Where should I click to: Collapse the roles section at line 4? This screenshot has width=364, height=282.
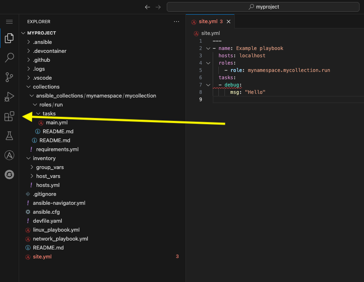coord(208,63)
